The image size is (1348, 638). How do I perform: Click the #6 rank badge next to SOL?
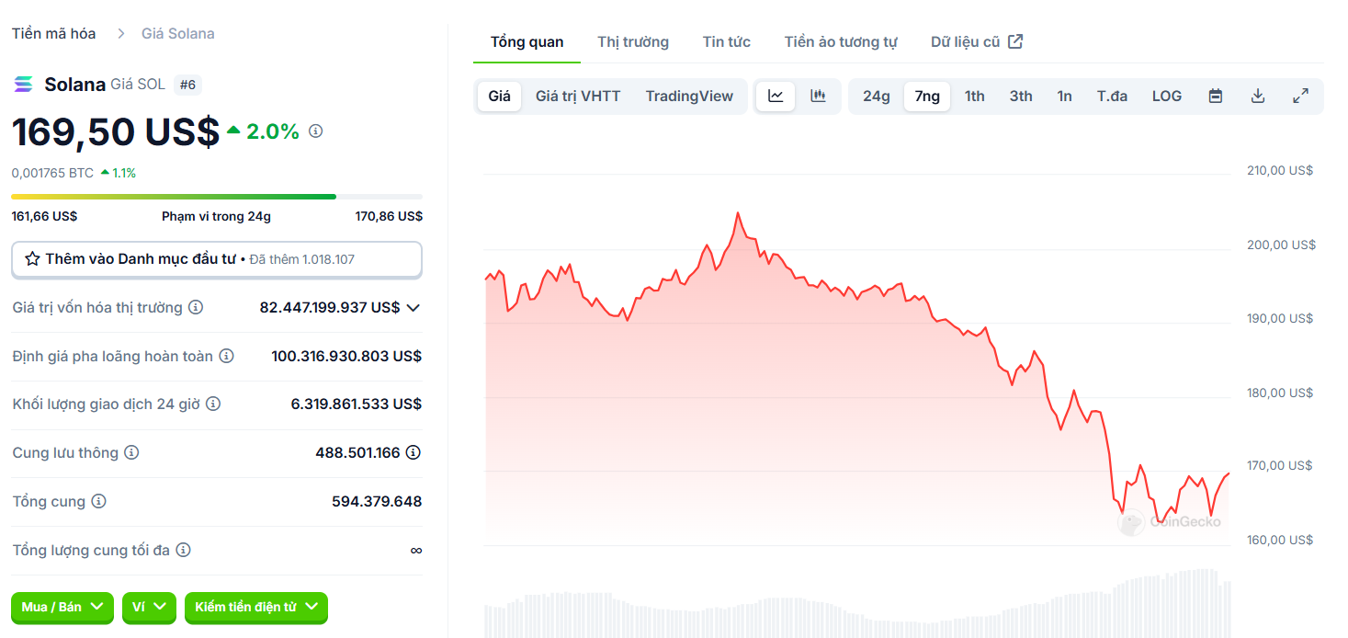pos(189,84)
